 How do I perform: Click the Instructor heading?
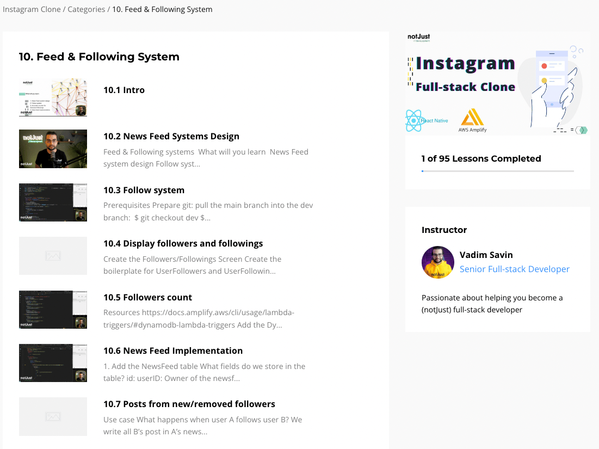444,230
